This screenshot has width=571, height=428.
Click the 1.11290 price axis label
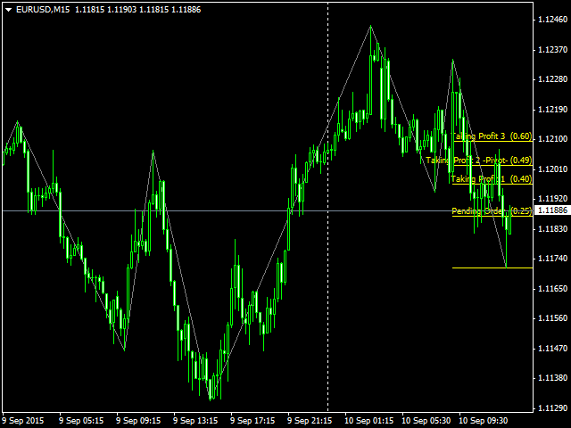coord(553,408)
